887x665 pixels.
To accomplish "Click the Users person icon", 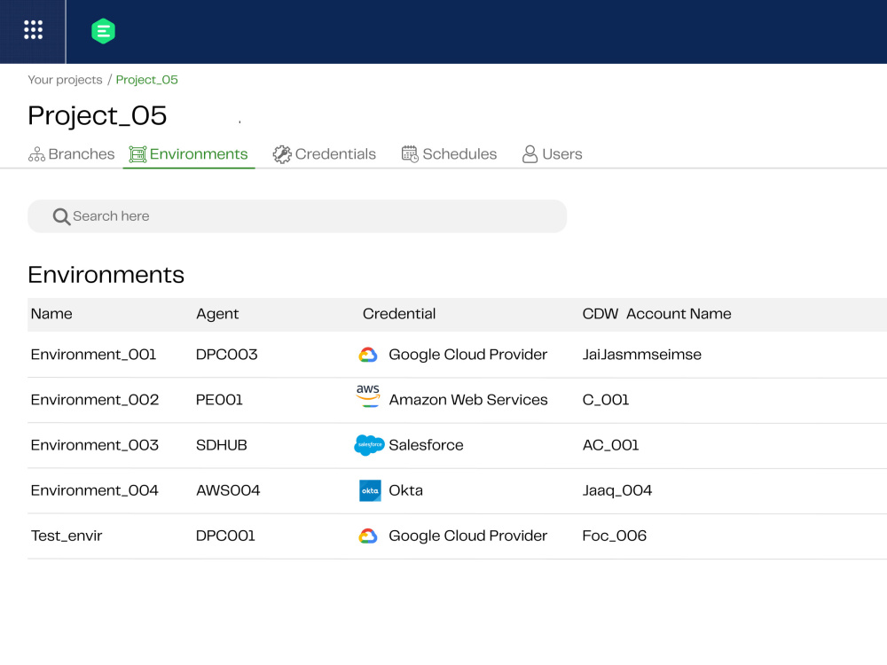I will tap(530, 153).
